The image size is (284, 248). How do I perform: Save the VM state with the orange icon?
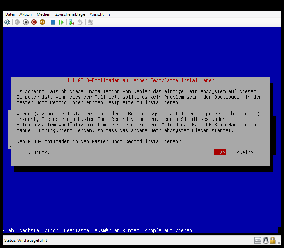[x=42, y=23]
